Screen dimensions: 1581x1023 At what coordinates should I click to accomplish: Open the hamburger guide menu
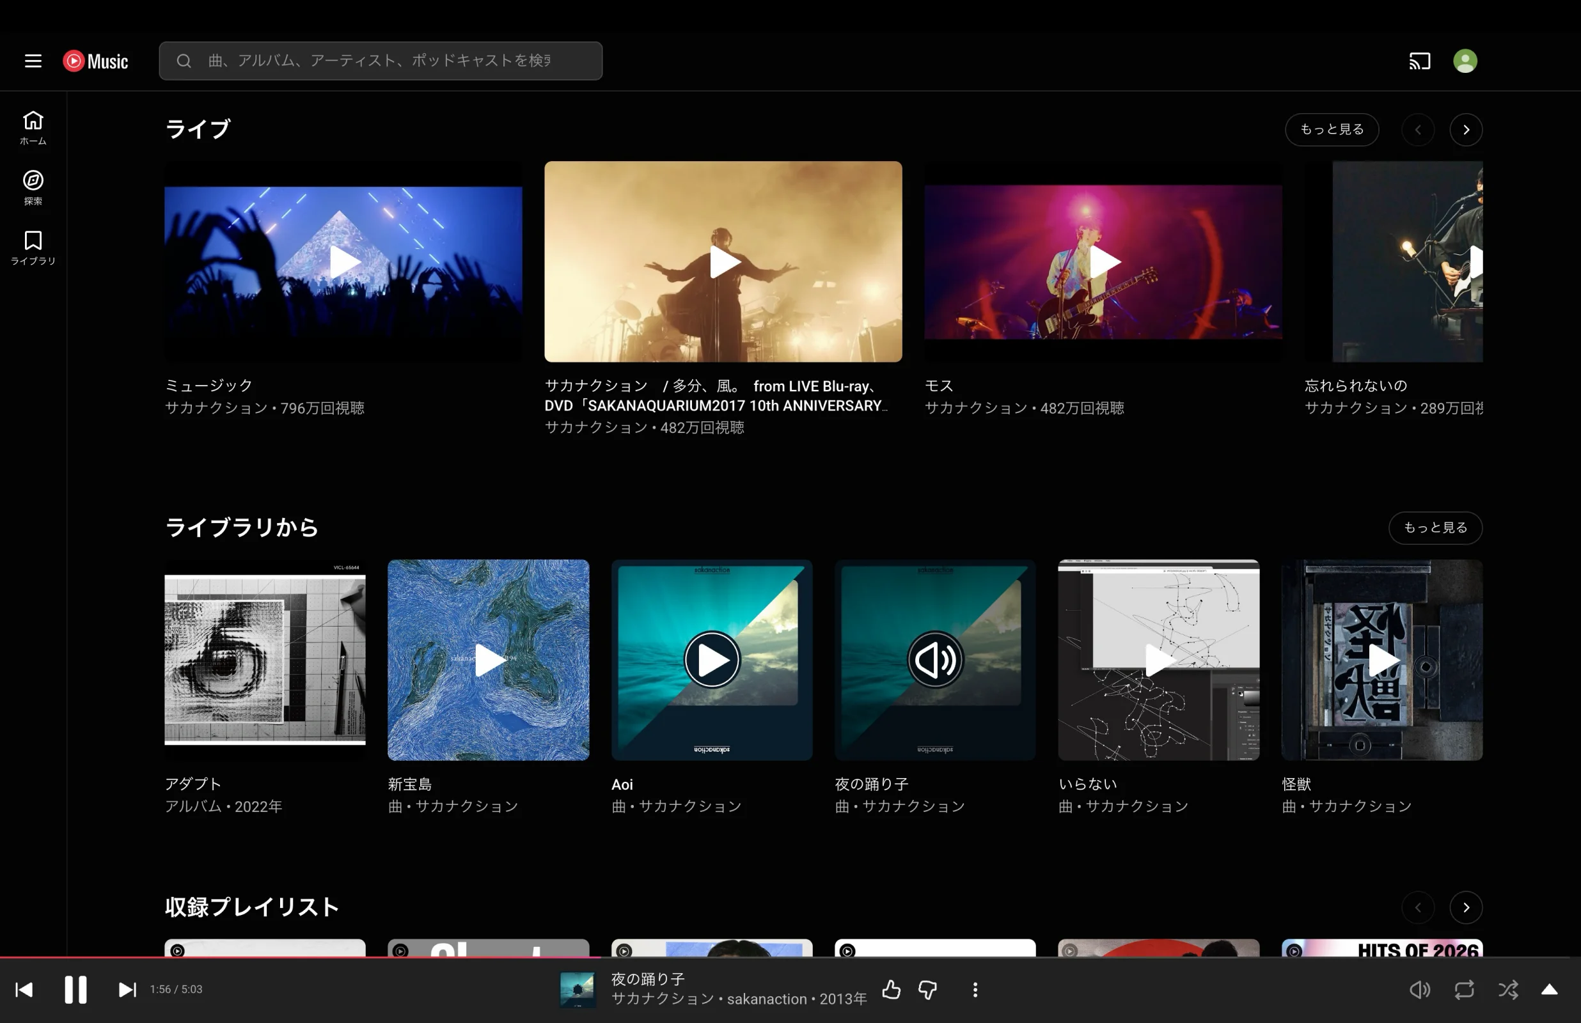point(33,61)
